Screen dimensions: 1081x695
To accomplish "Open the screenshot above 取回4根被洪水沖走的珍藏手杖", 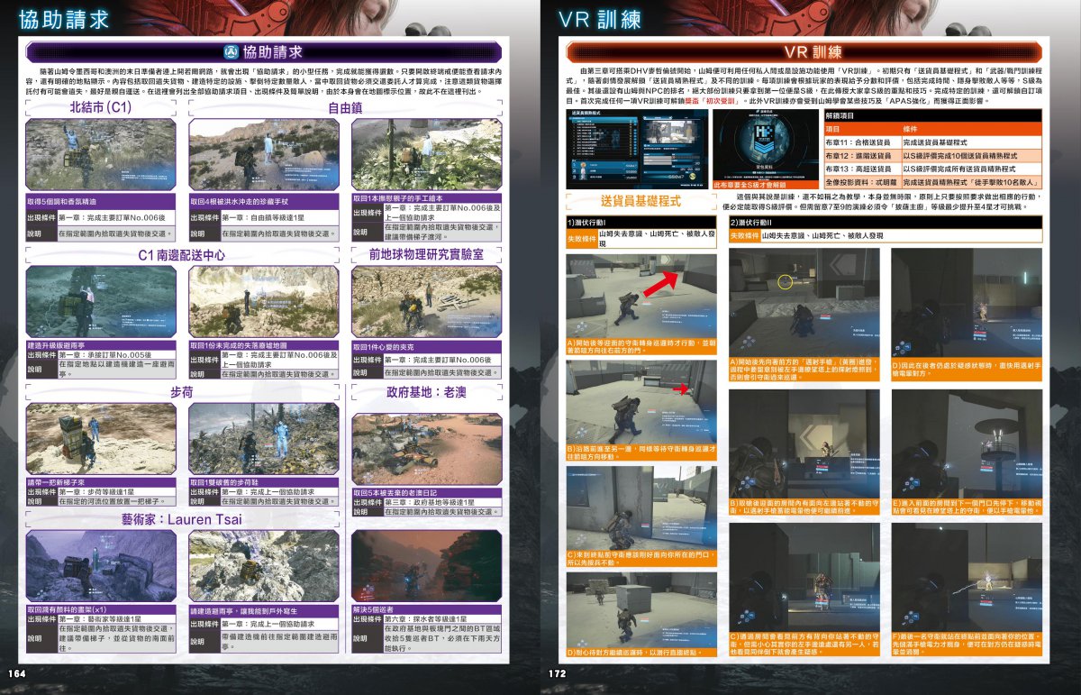I will [x=264, y=155].
